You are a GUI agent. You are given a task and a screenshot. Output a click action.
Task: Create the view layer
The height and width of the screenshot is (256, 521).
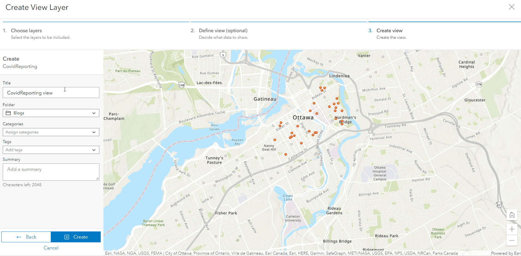(76, 237)
